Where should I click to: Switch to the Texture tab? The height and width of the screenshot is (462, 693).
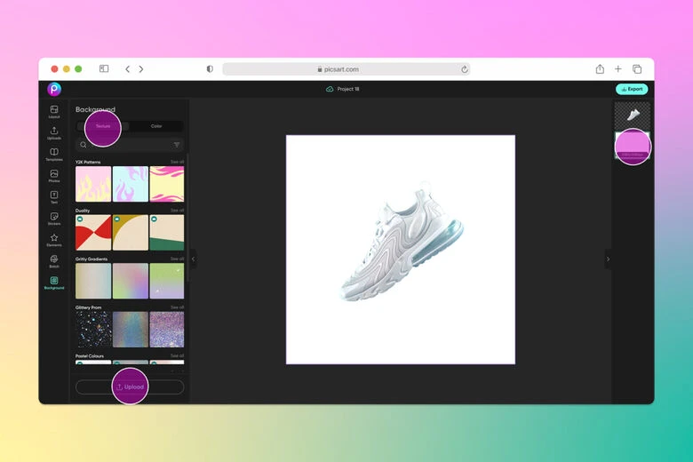click(x=103, y=126)
